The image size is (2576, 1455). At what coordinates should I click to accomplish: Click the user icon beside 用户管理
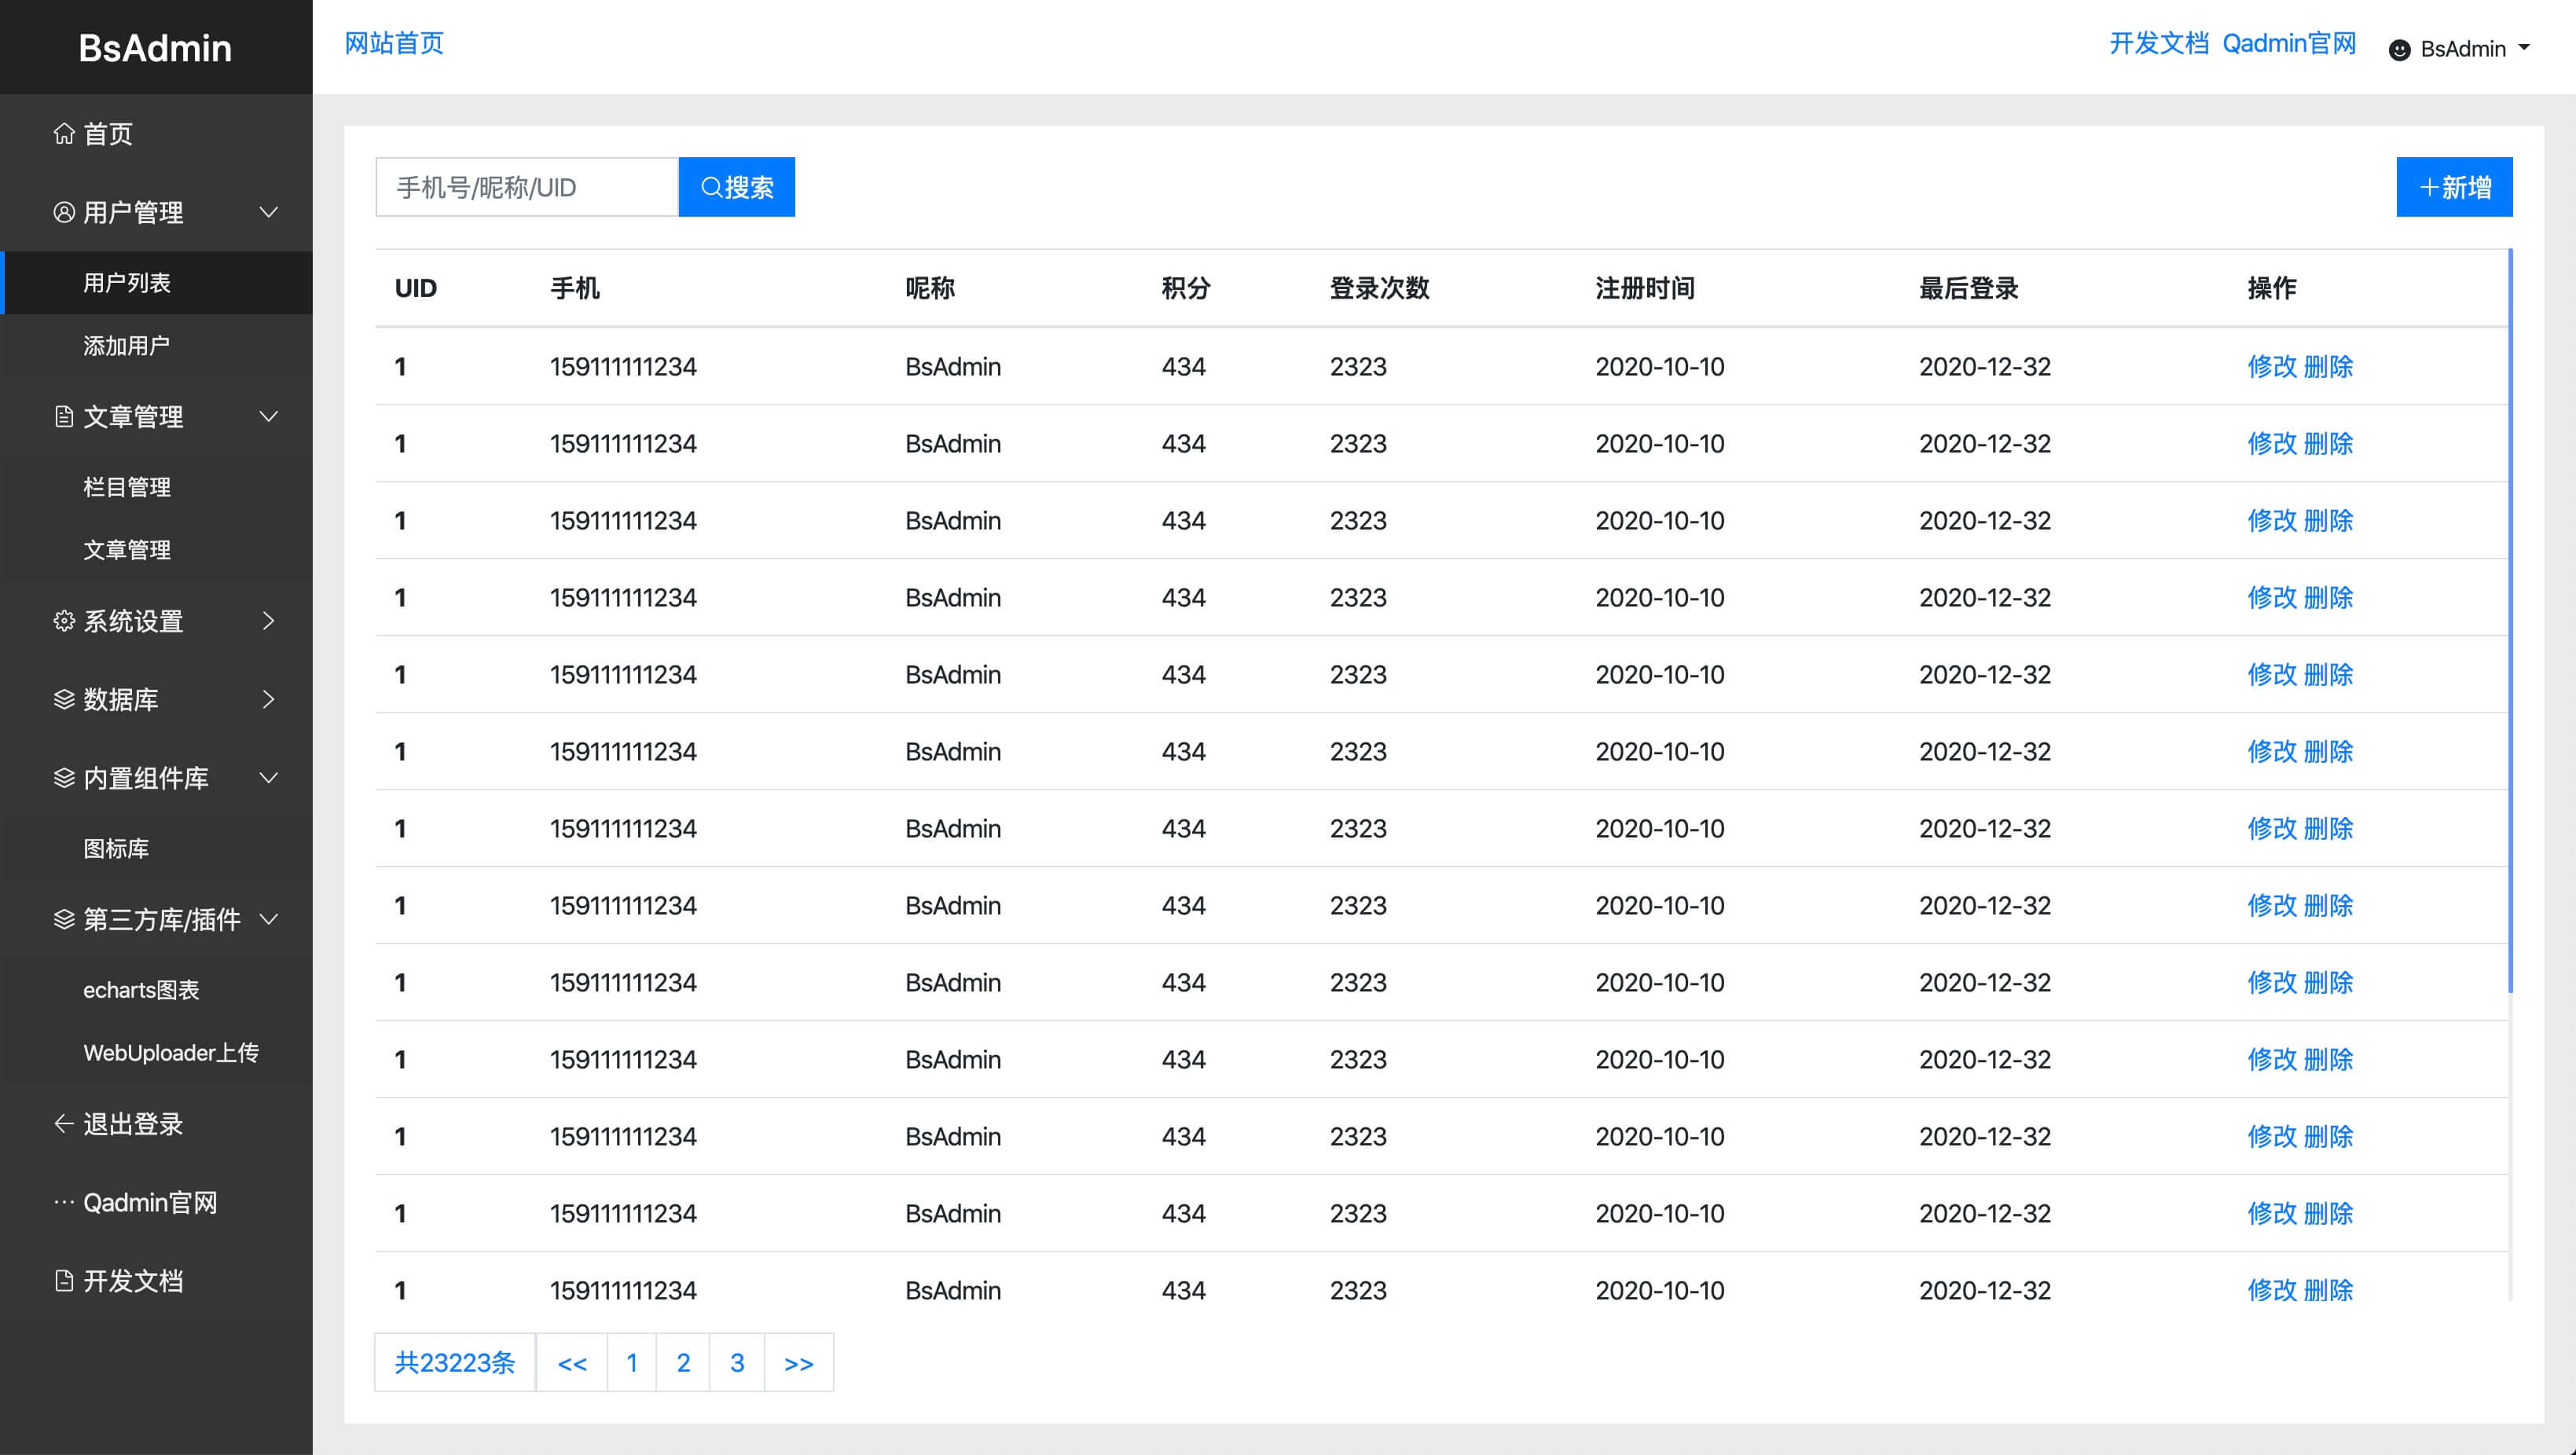point(64,213)
